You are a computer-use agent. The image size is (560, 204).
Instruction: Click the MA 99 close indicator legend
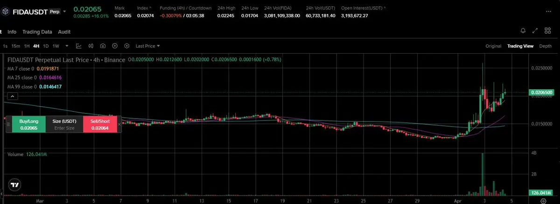(x=35, y=87)
